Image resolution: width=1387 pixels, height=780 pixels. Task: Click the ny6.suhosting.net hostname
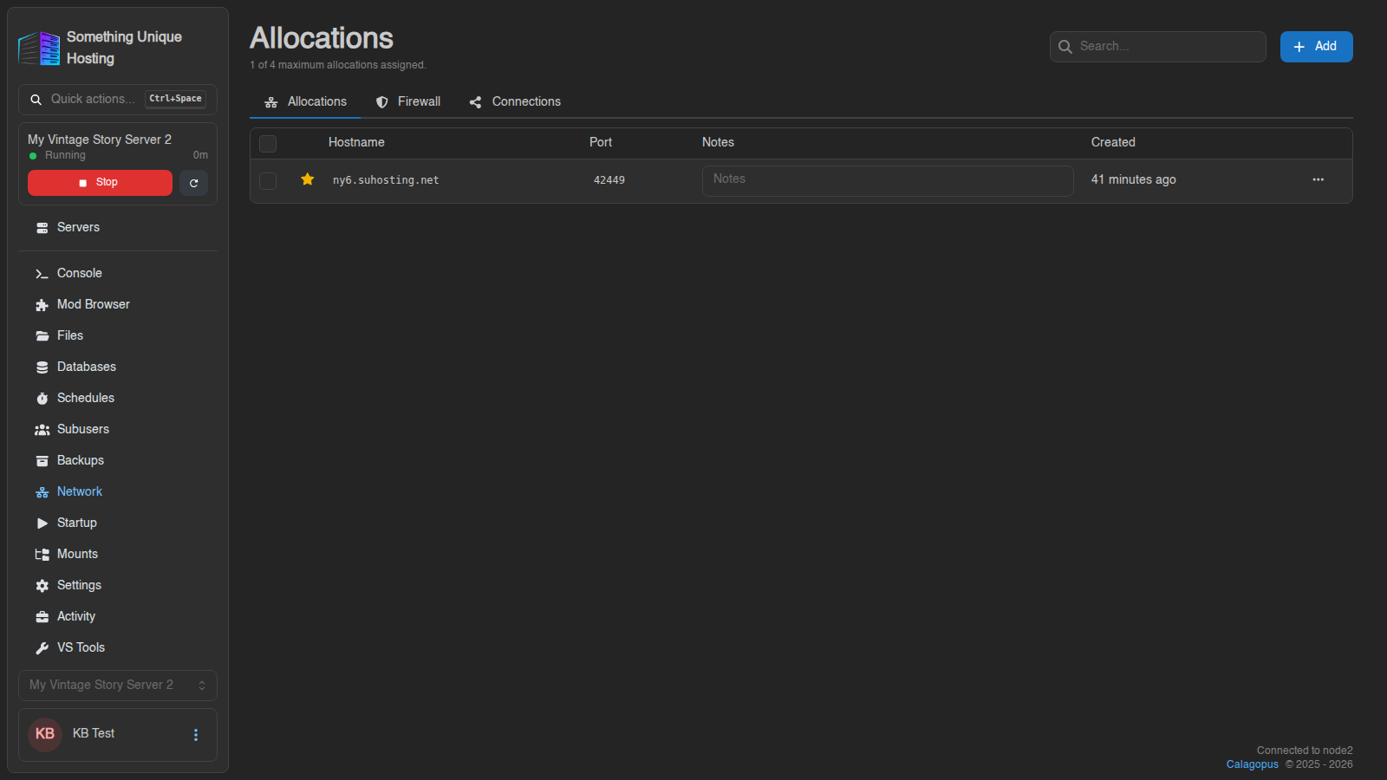click(386, 180)
